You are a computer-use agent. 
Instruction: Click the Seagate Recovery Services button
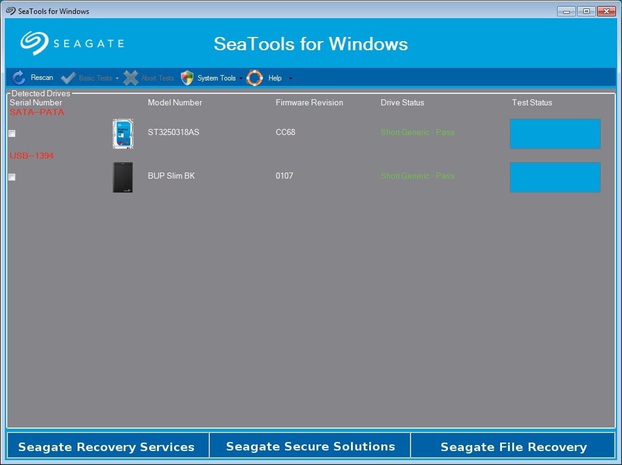[x=107, y=446]
